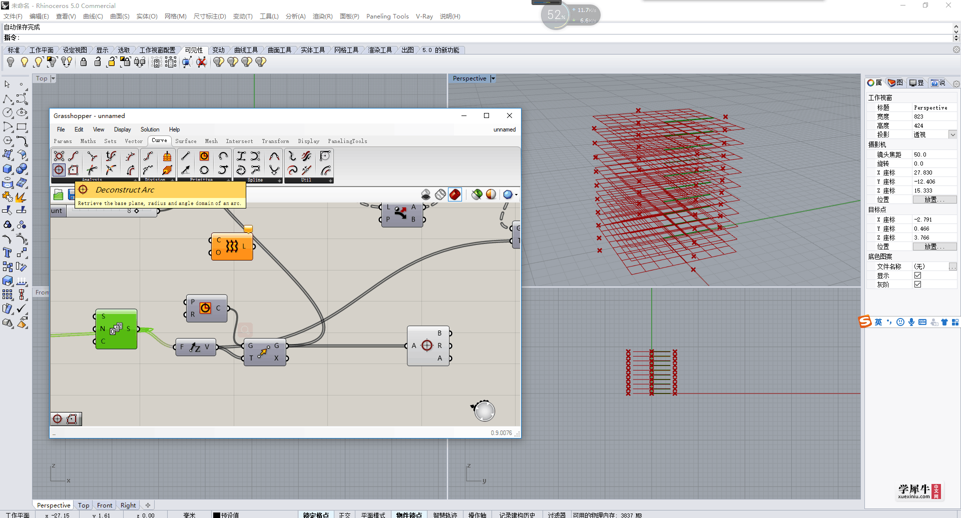Switch to the Intersect tab in Grasshopper
The height and width of the screenshot is (518, 961).
coord(239,141)
